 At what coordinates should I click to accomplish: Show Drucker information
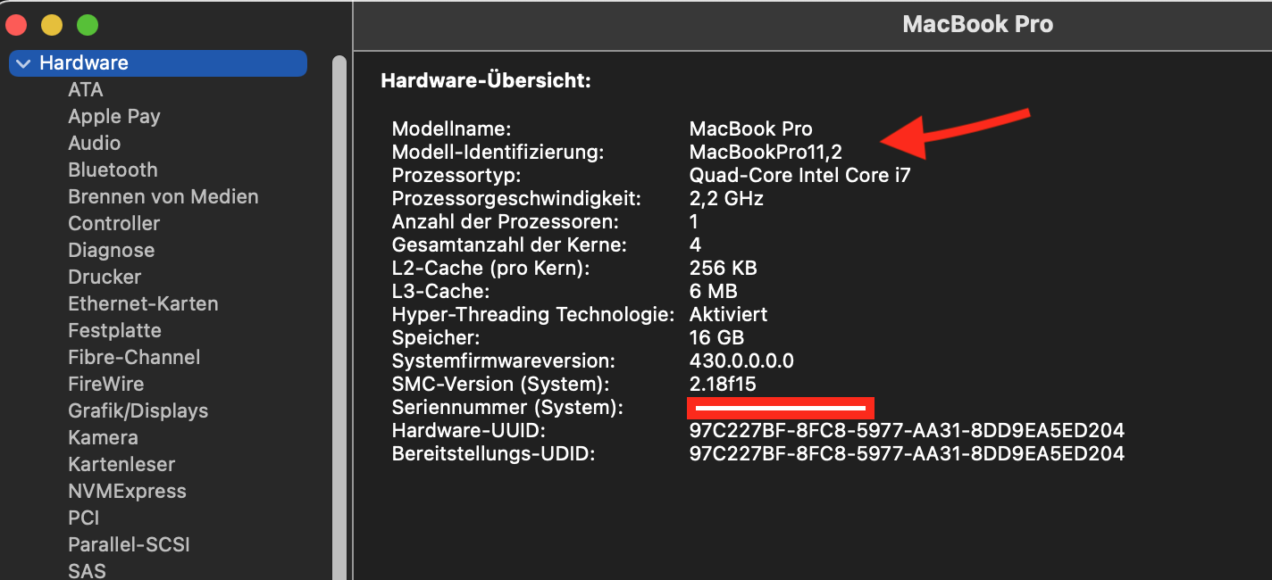coord(105,278)
